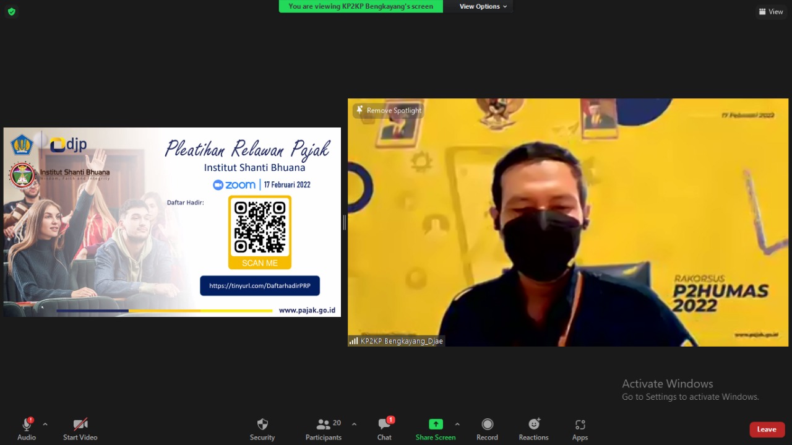Expand the chevron beside Participants
The height and width of the screenshot is (445, 792).
[x=354, y=424]
